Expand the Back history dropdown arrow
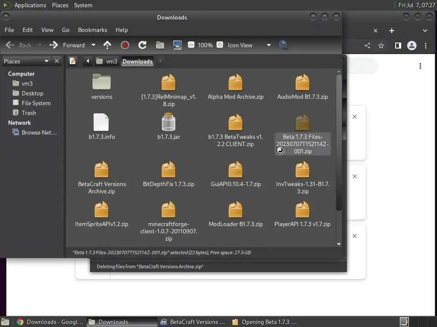This screenshot has height=327, width=437. pos(40,45)
